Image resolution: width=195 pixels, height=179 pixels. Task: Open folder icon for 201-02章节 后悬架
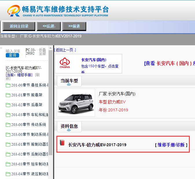8,105
